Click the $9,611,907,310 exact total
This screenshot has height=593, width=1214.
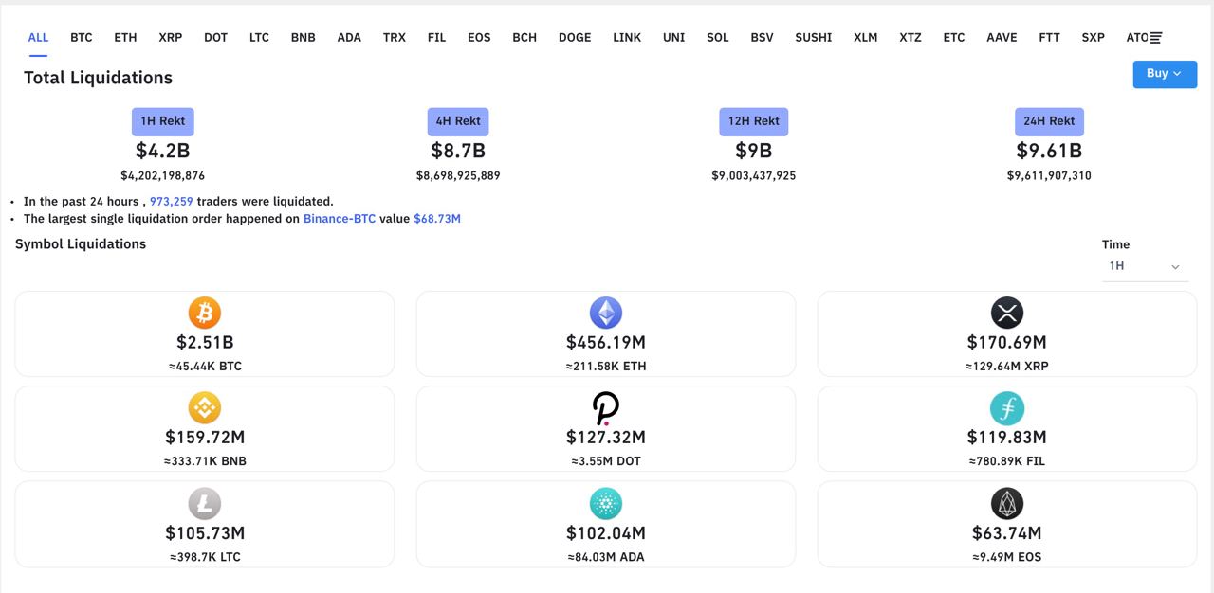pos(1049,176)
